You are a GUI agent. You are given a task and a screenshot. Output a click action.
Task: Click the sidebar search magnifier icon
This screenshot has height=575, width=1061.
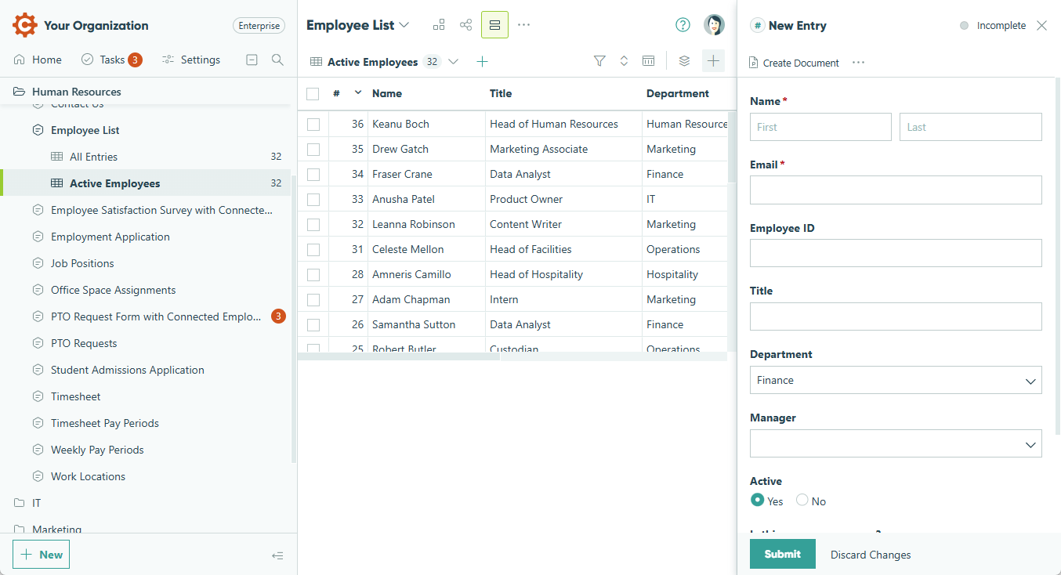[x=277, y=60]
